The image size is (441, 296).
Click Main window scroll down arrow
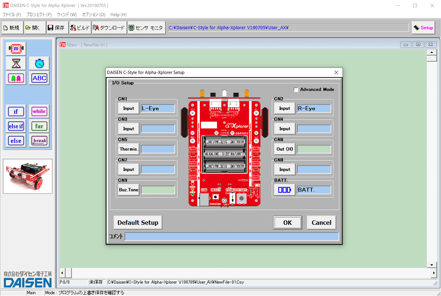click(431, 265)
